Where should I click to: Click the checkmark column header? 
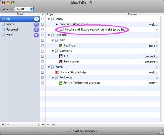click(x=43, y=14)
